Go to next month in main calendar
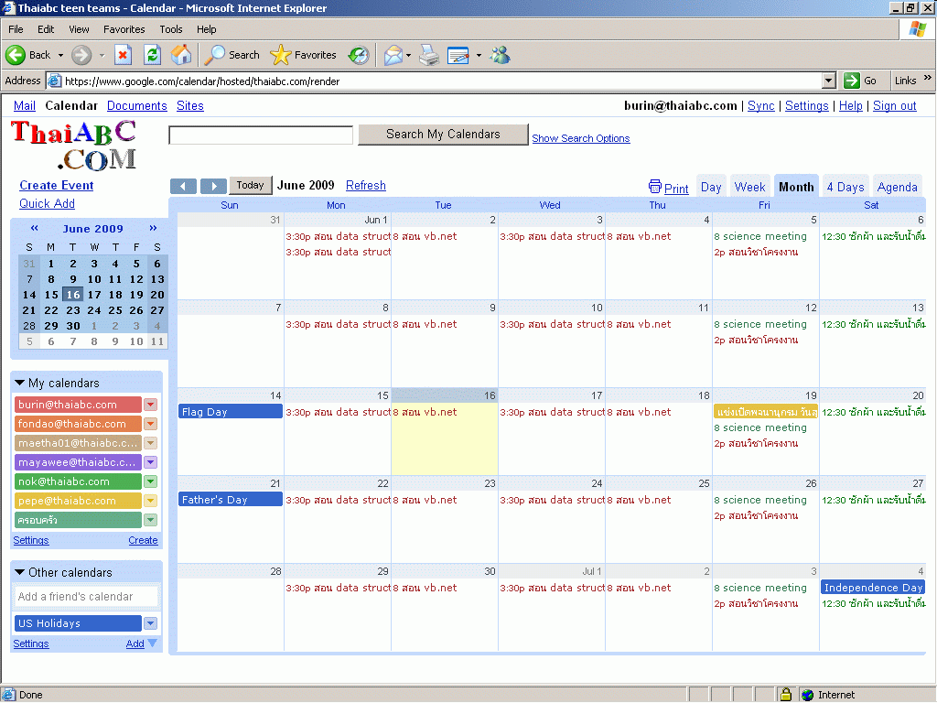937x703 pixels. click(213, 186)
